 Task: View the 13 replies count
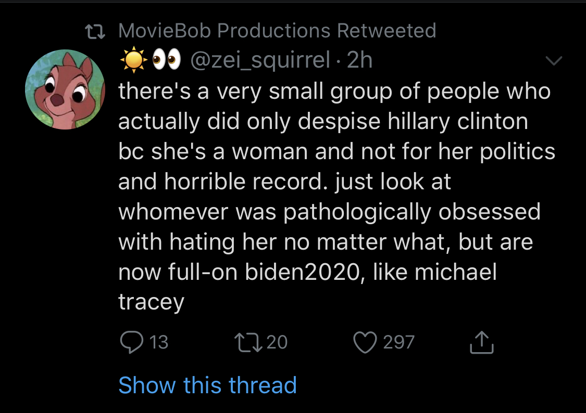pyautogui.click(x=159, y=342)
